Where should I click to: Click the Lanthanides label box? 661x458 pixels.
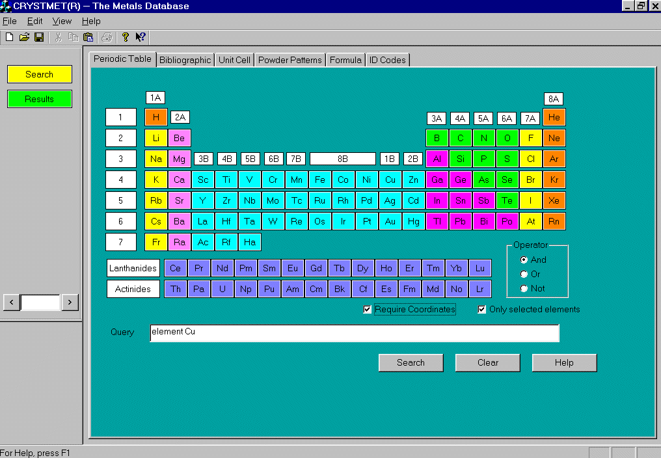[x=133, y=268]
